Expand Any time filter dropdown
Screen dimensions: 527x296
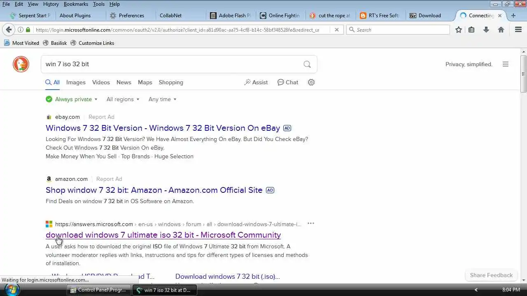click(163, 99)
